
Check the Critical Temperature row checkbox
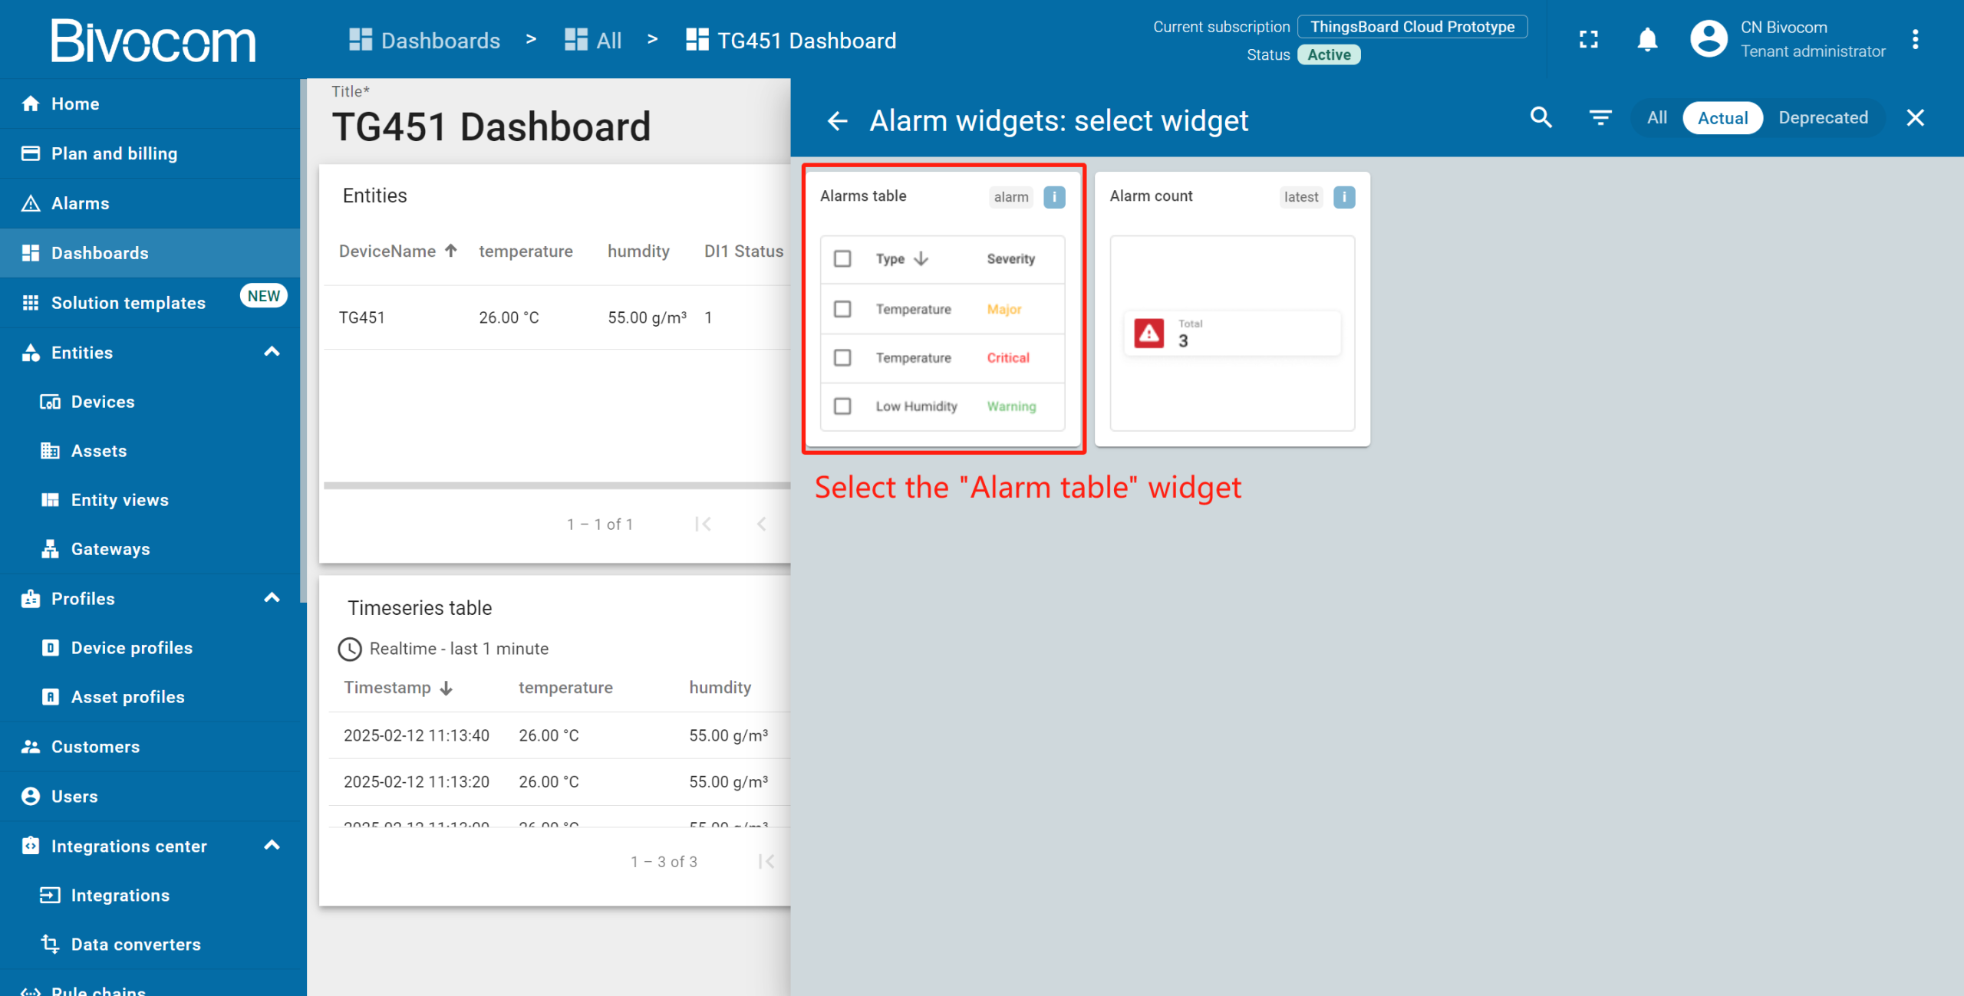842,357
